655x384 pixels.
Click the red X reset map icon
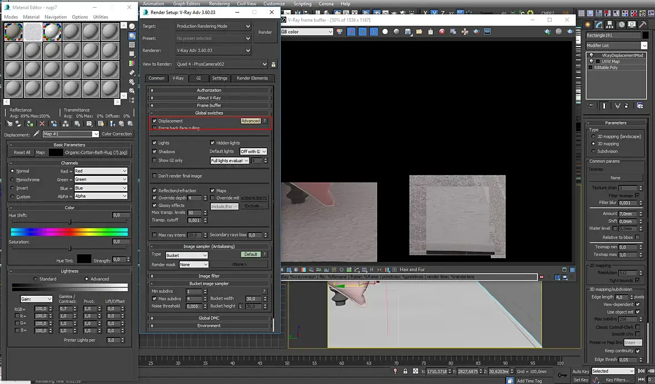click(x=42, y=124)
